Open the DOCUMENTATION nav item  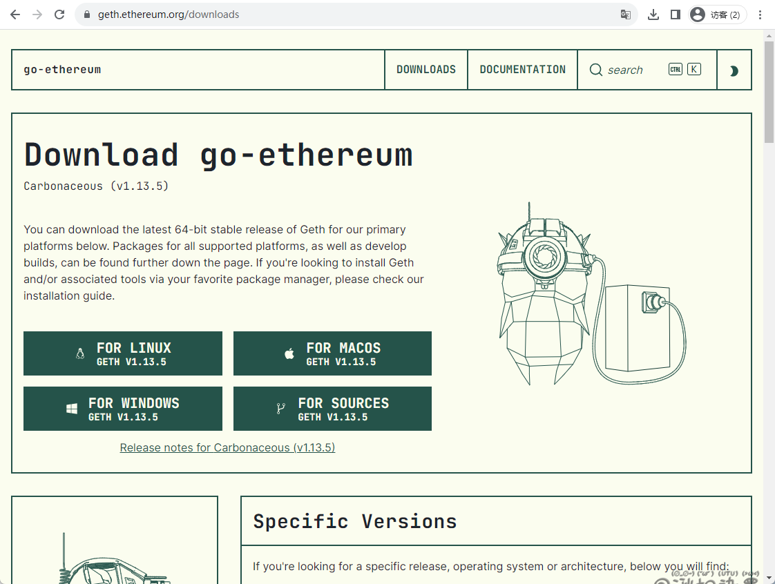point(522,70)
